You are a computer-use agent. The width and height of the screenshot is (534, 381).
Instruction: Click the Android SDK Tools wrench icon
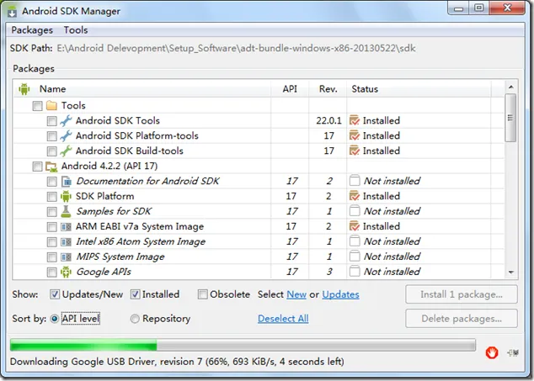(66, 121)
